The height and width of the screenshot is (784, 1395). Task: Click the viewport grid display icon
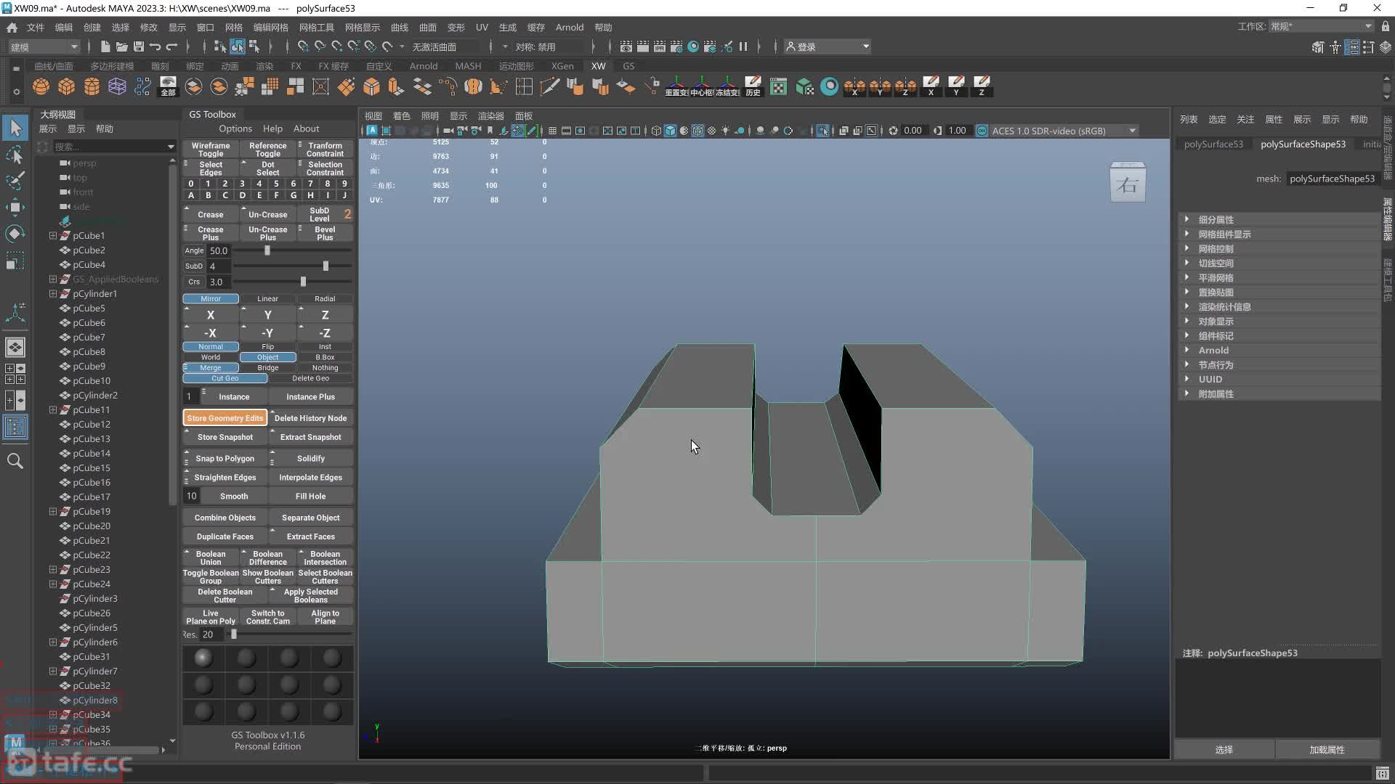552,131
